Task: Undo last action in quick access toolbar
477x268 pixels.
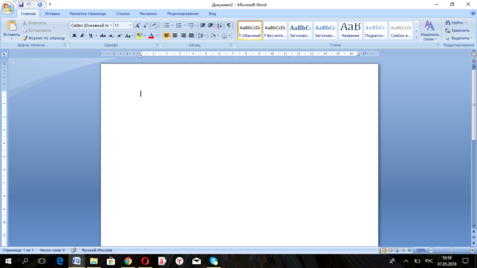Action: pos(29,5)
